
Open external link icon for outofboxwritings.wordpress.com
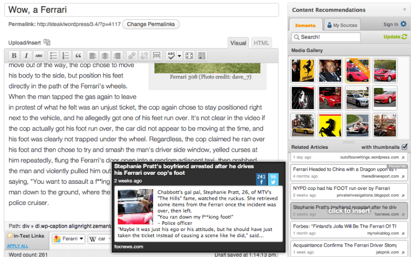coord(403,158)
